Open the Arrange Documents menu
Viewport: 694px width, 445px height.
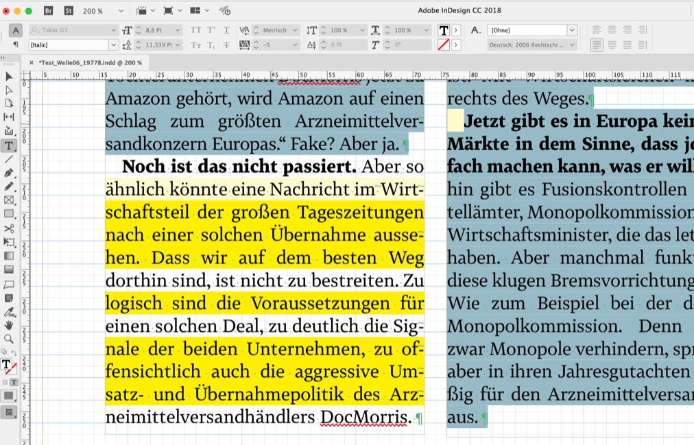point(200,10)
